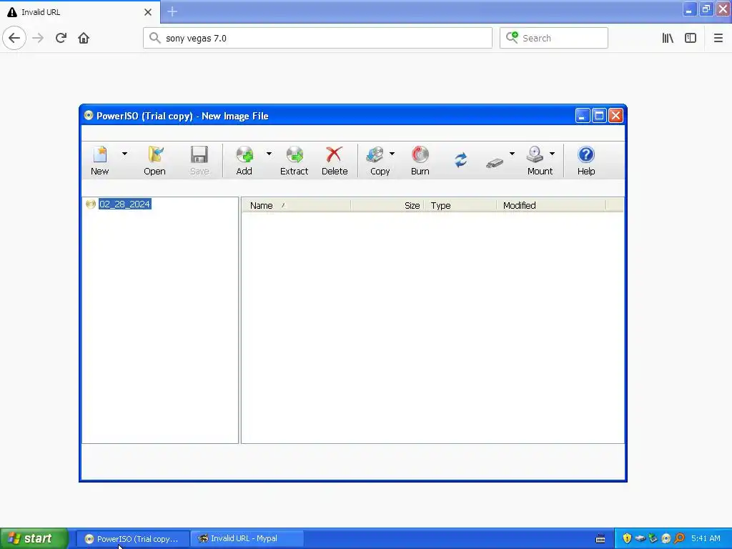Screen dimensions: 732x549
Task: Click the Burn disc toolbar icon
Action: tap(420, 155)
